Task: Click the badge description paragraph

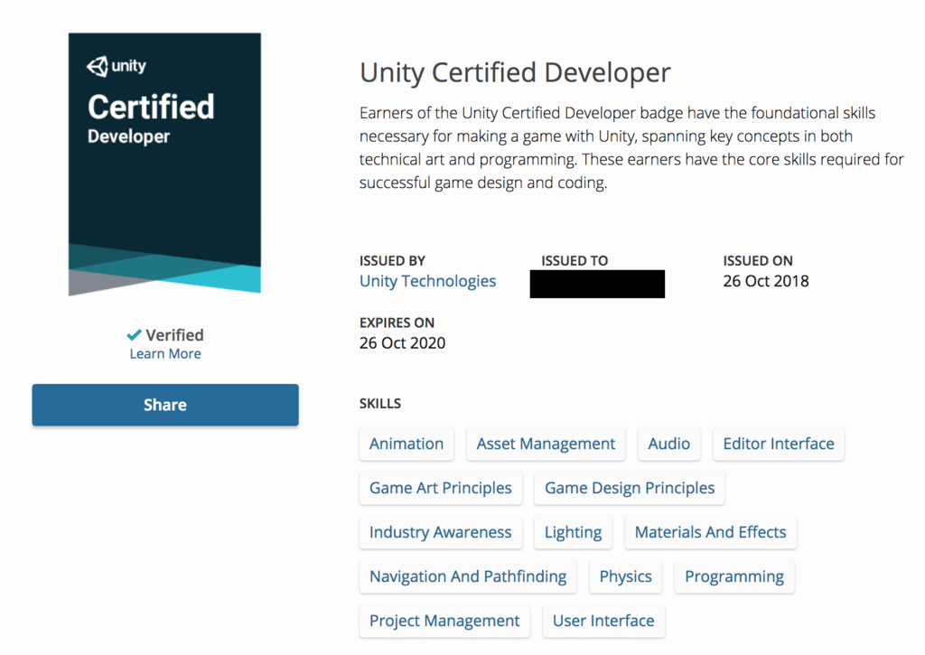Action: pyautogui.click(x=631, y=147)
